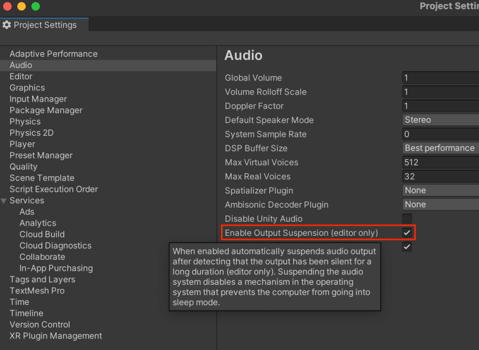Click the Max Virtual Voices field
This screenshot has width=479, height=350.
440,162
